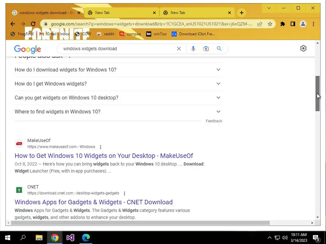Open the Extensions puzzle icon
Screen dimensions: 326x244
[283, 24]
